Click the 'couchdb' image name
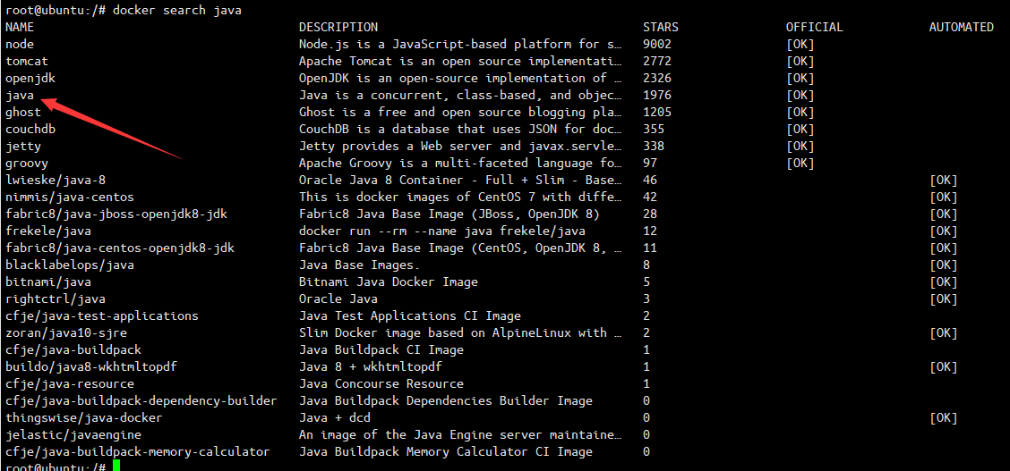 30,130
